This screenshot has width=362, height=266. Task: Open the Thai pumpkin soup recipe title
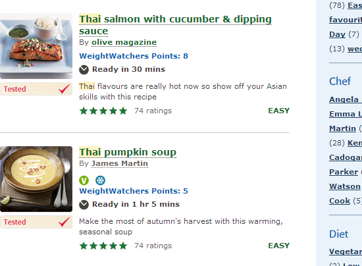[128, 152]
